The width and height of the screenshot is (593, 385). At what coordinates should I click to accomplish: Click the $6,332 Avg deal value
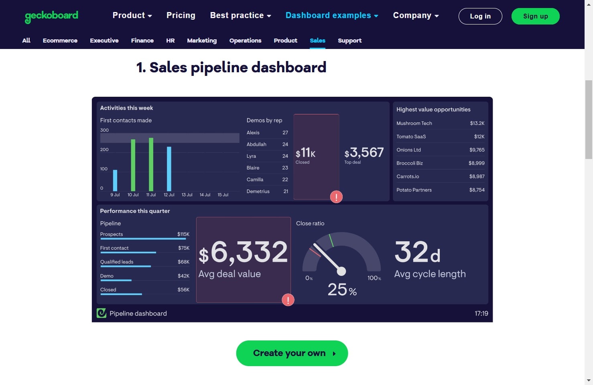pyautogui.click(x=243, y=252)
